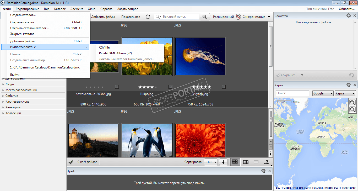Viewport: 358px width, 191px height.
Task: Tick the checkbox for Jellyfish.jpg
Action: tap(224, 87)
